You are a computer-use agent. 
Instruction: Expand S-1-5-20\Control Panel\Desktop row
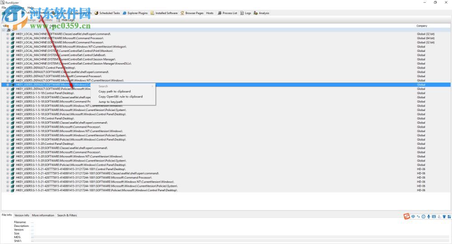pyautogui.click(x=8, y=144)
